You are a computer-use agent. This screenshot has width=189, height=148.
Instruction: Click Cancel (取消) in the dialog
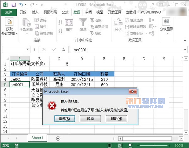90,119
